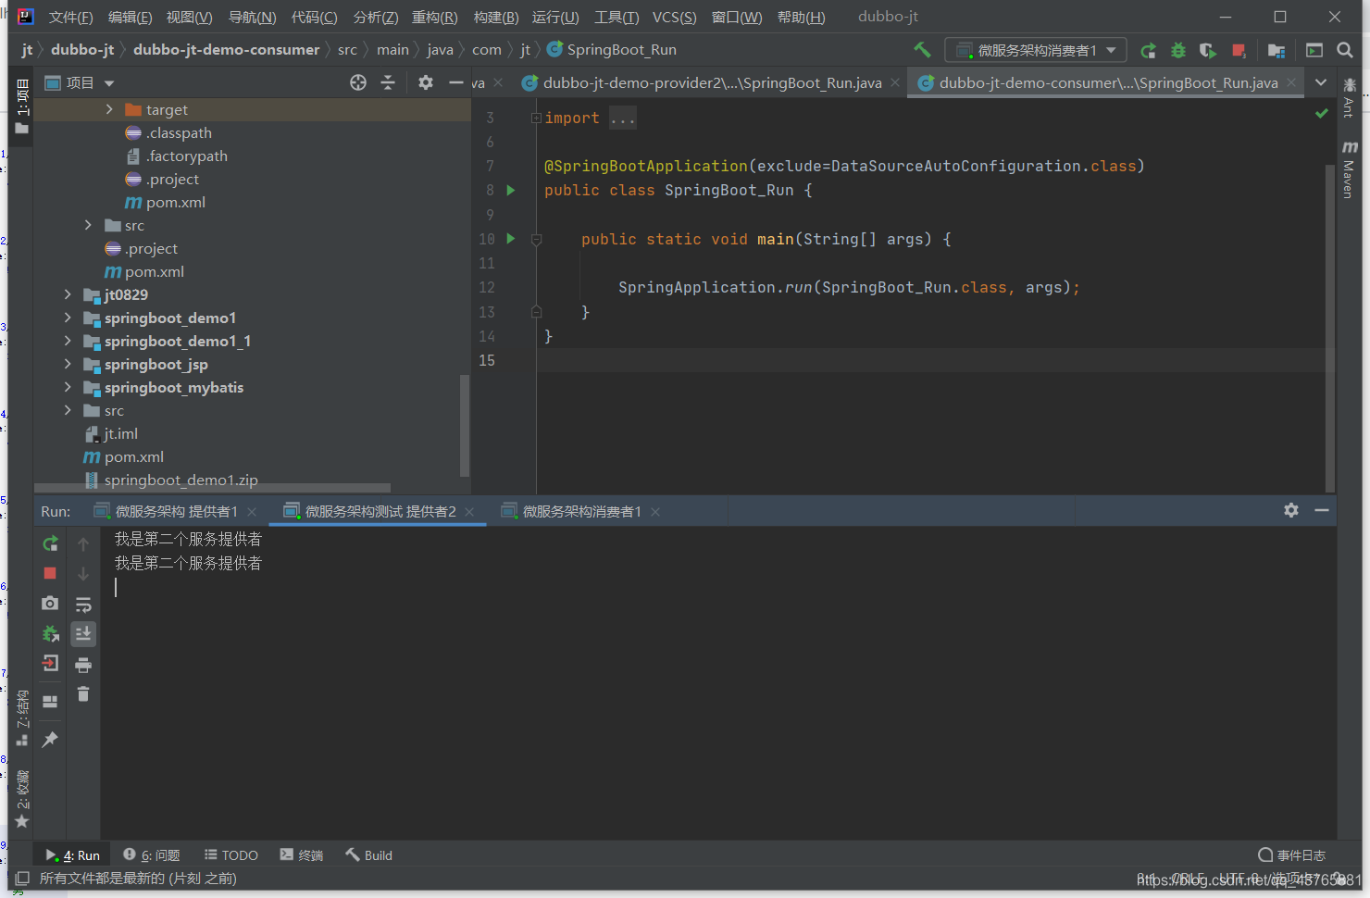This screenshot has width=1370, height=898.
Task: Toggle soft-wrap in the console output
Action: click(83, 605)
